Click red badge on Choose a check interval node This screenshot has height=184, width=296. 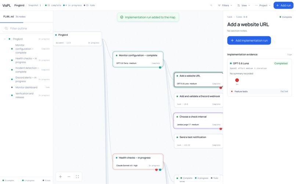[x=220, y=129]
